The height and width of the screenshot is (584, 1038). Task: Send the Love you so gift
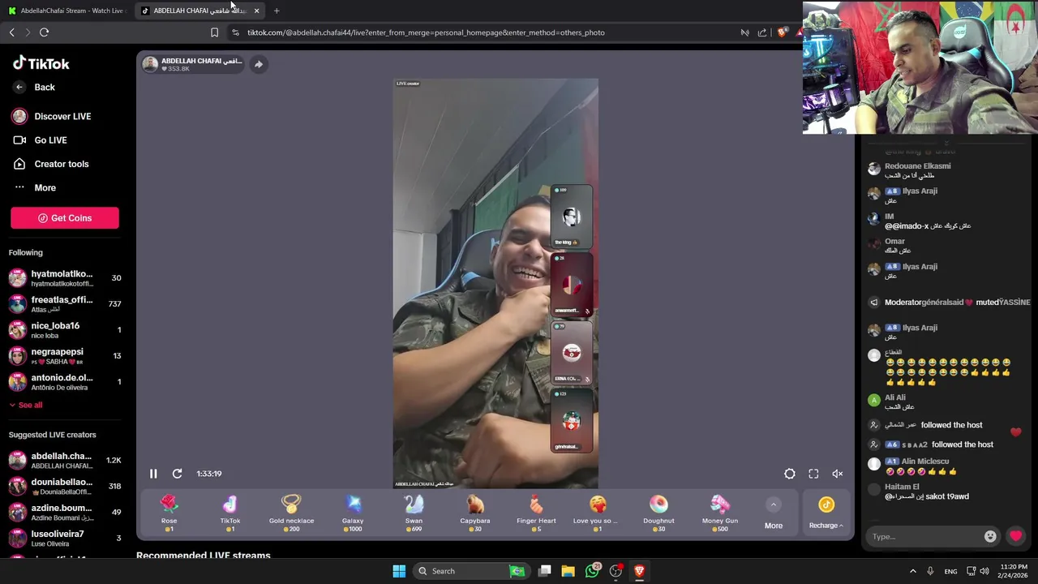tap(598, 513)
